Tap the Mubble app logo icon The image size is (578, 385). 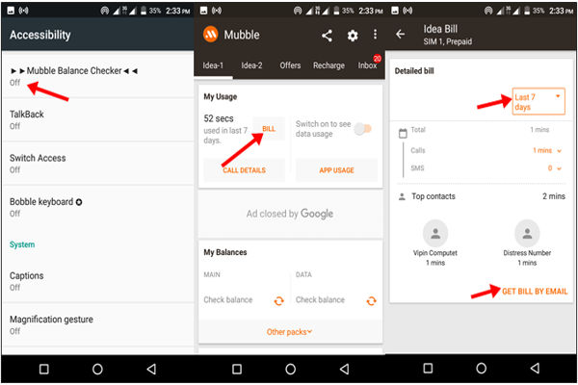coord(211,35)
